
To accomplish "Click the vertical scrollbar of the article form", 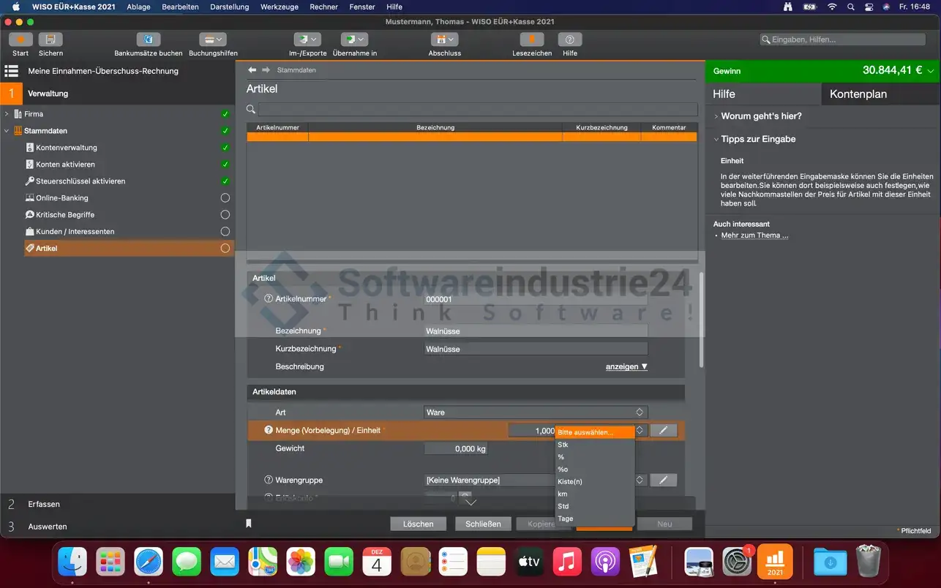I will tap(701, 320).
